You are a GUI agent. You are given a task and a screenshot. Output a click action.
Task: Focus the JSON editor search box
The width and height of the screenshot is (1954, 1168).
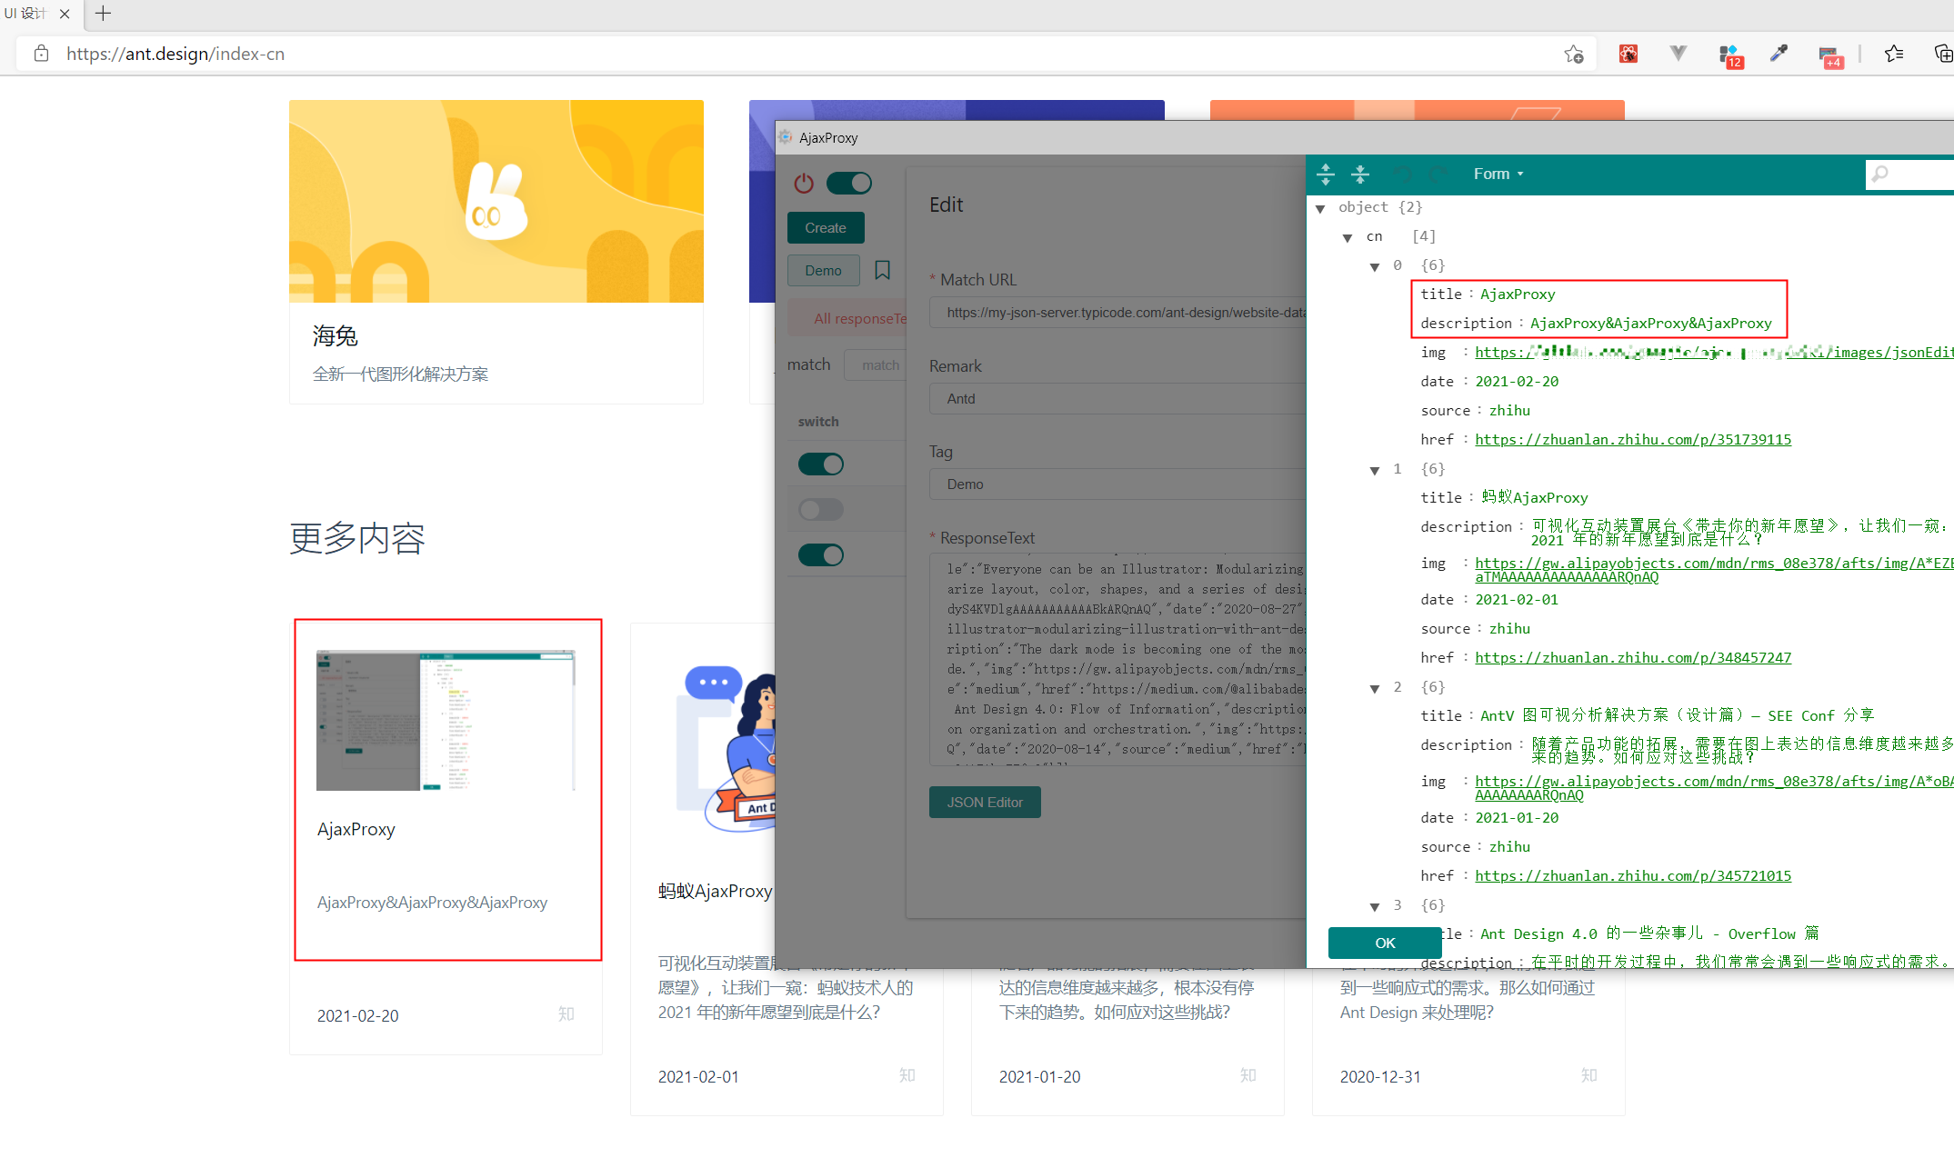click(x=1909, y=174)
